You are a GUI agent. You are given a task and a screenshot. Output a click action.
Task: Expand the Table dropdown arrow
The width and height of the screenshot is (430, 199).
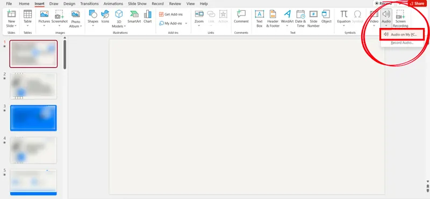27,26
